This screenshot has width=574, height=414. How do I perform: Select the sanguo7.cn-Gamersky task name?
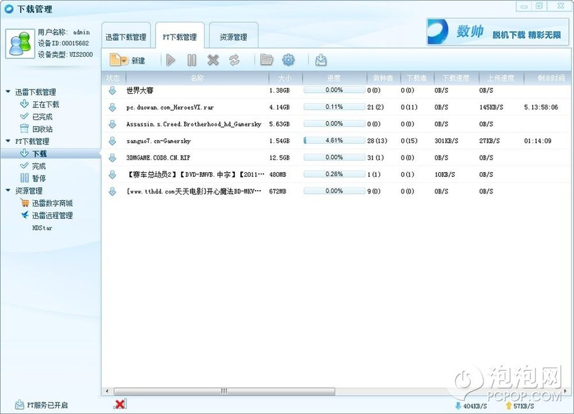point(158,141)
